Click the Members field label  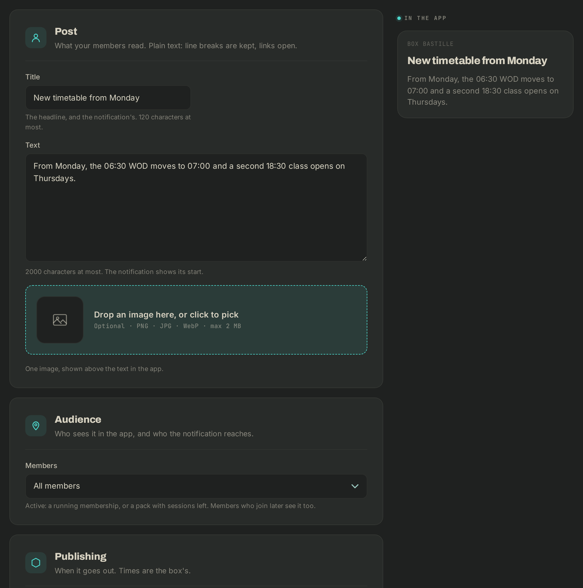pyautogui.click(x=41, y=466)
